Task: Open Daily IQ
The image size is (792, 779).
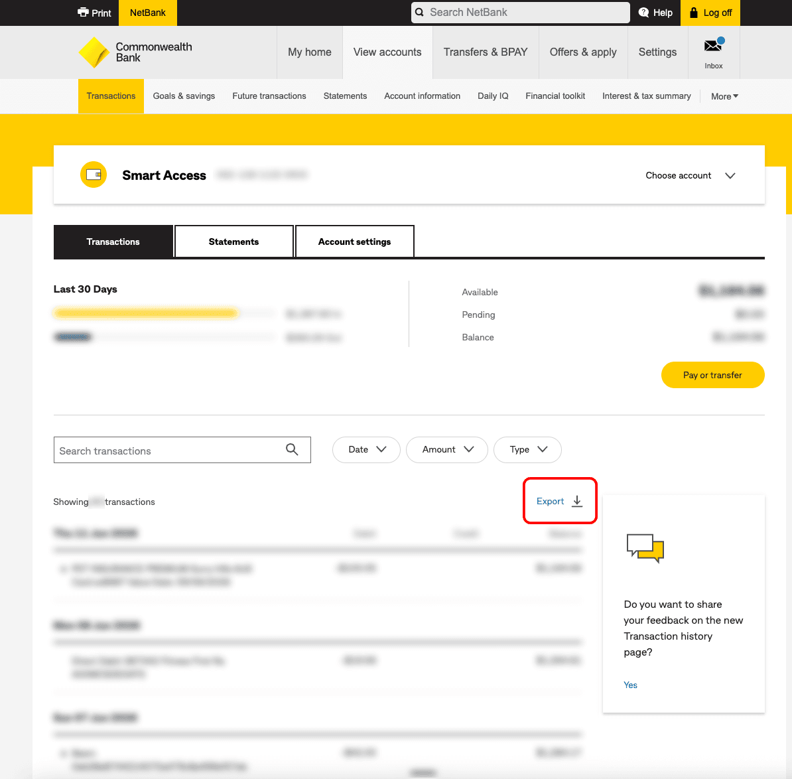Action: tap(493, 96)
